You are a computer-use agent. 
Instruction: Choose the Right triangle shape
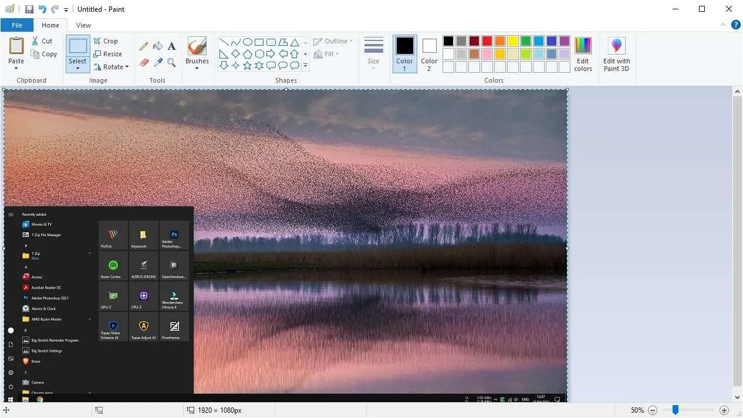tap(224, 54)
